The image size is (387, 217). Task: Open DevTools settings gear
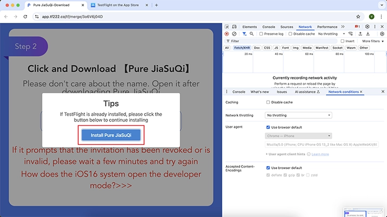pos(367,27)
